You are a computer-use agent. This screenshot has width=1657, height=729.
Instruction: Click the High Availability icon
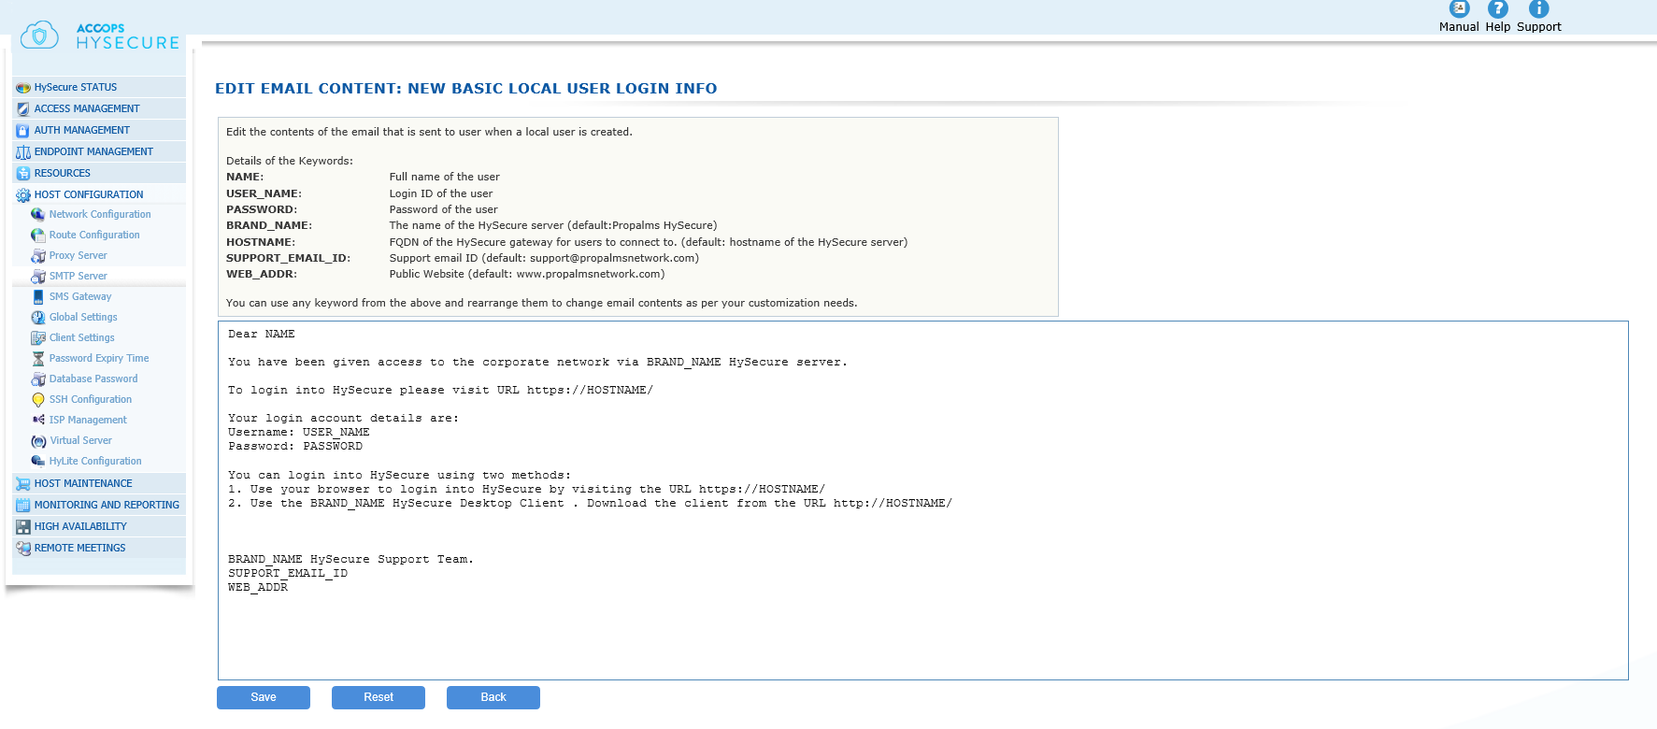[23, 527]
